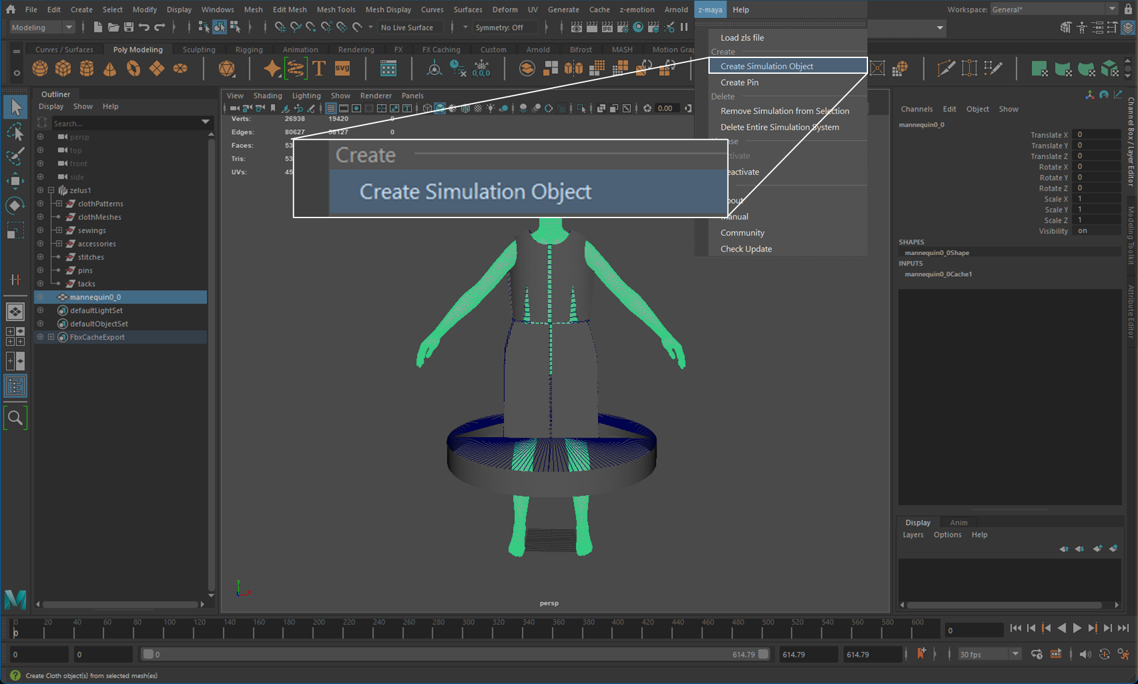This screenshot has width=1138, height=684.
Task: Select the Select tool in the toolbox
Action: coord(16,107)
